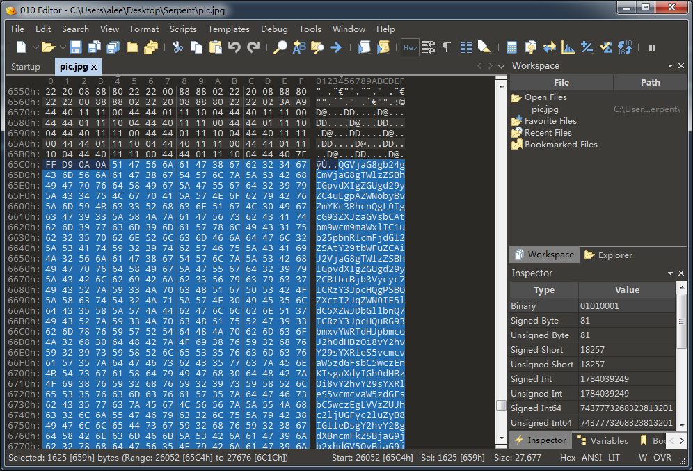Image resolution: width=693 pixels, height=471 pixels.
Task: Click the blue Goto arrow icon
Action: coord(336,47)
